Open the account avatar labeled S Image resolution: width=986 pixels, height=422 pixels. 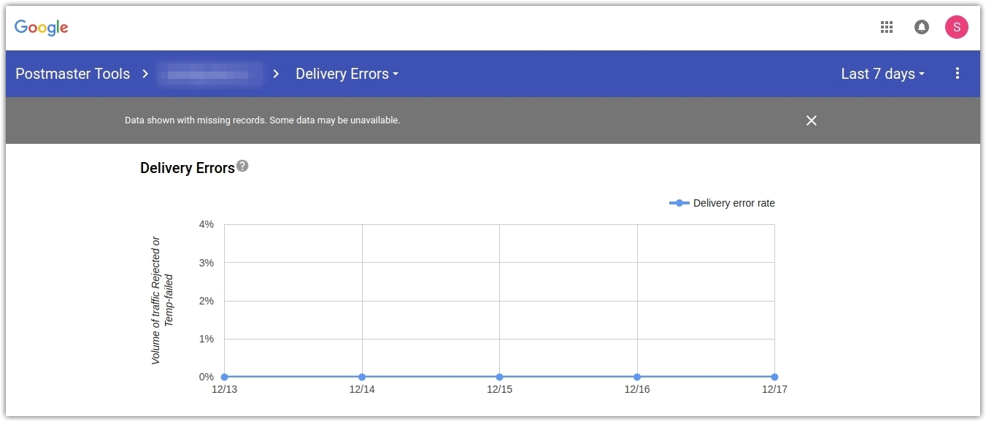957,27
